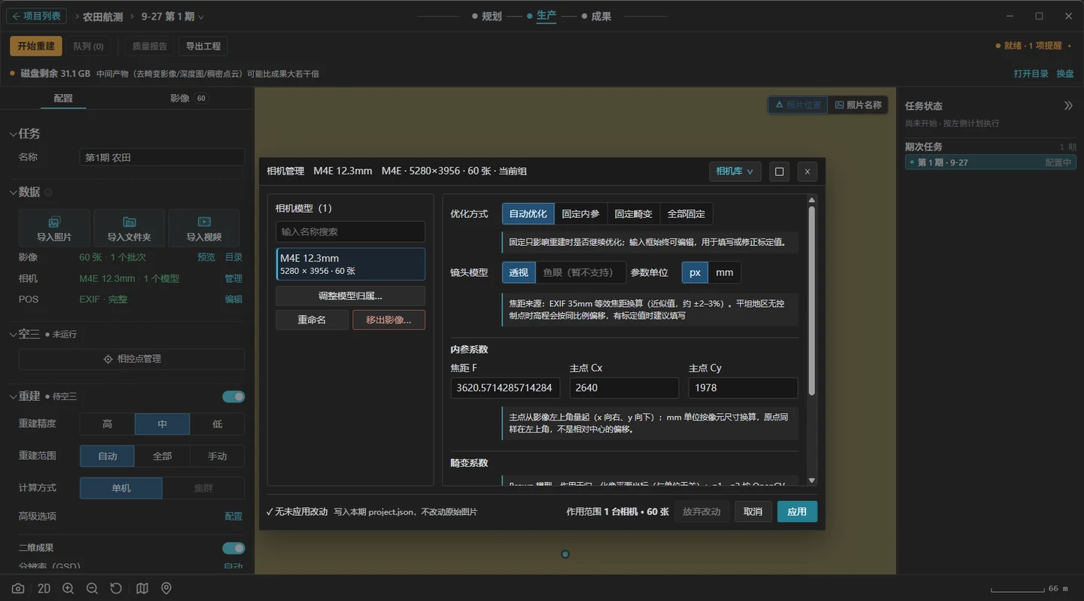Select 全部固定 optimization mode
The height and width of the screenshot is (601, 1084).
click(686, 214)
